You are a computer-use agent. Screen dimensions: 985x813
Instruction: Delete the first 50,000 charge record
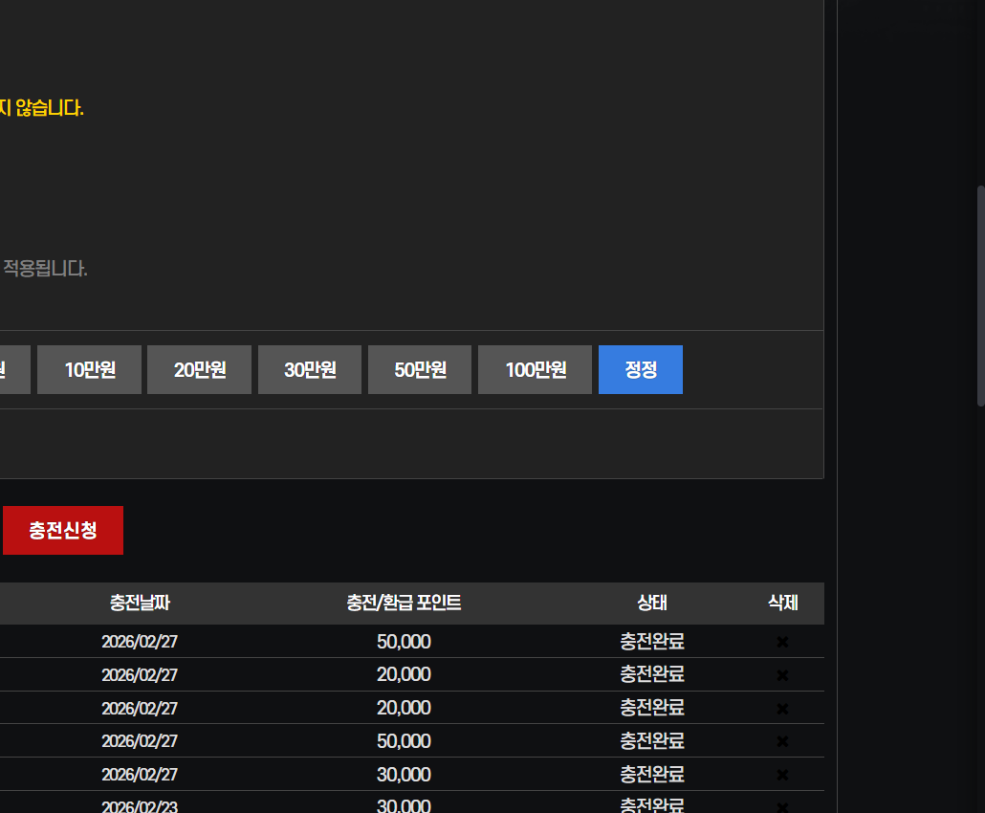pyautogui.click(x=782, y=642)
